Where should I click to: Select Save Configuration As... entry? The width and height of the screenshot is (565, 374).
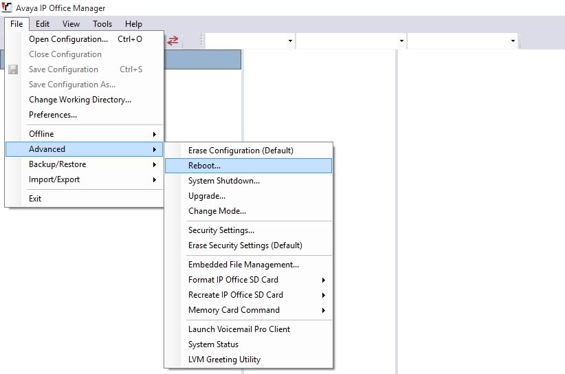[x=85, y=85]
